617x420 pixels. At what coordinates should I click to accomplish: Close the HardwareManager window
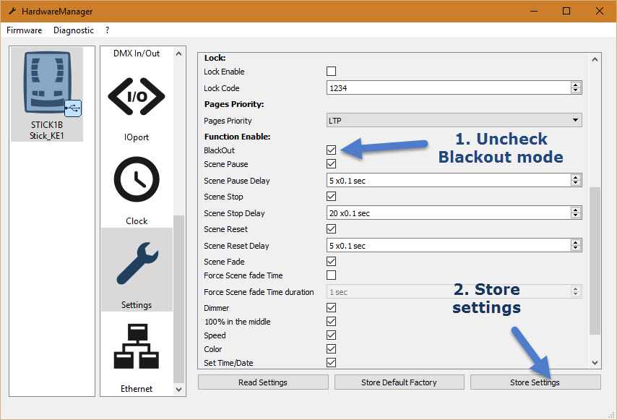click(x=599, y=11)
